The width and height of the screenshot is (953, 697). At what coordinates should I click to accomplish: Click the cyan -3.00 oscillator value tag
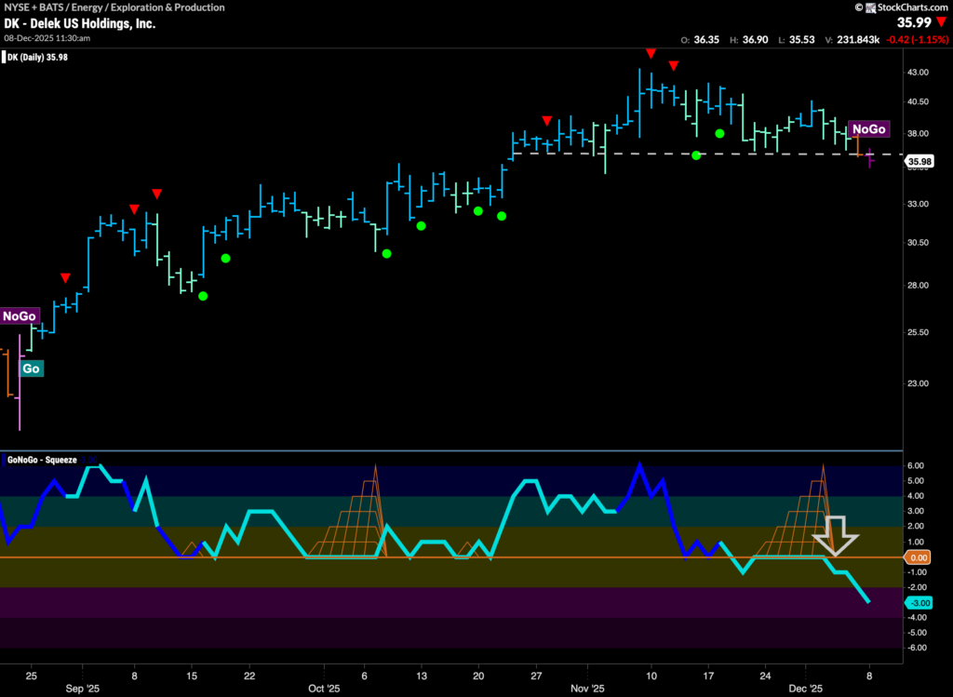[919, 603]
